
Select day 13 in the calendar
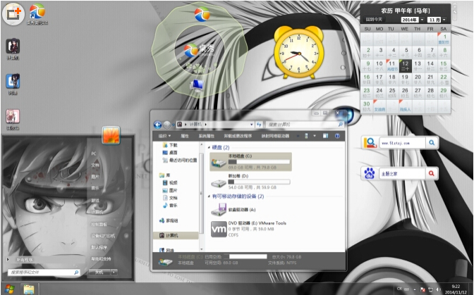(418, 65)
